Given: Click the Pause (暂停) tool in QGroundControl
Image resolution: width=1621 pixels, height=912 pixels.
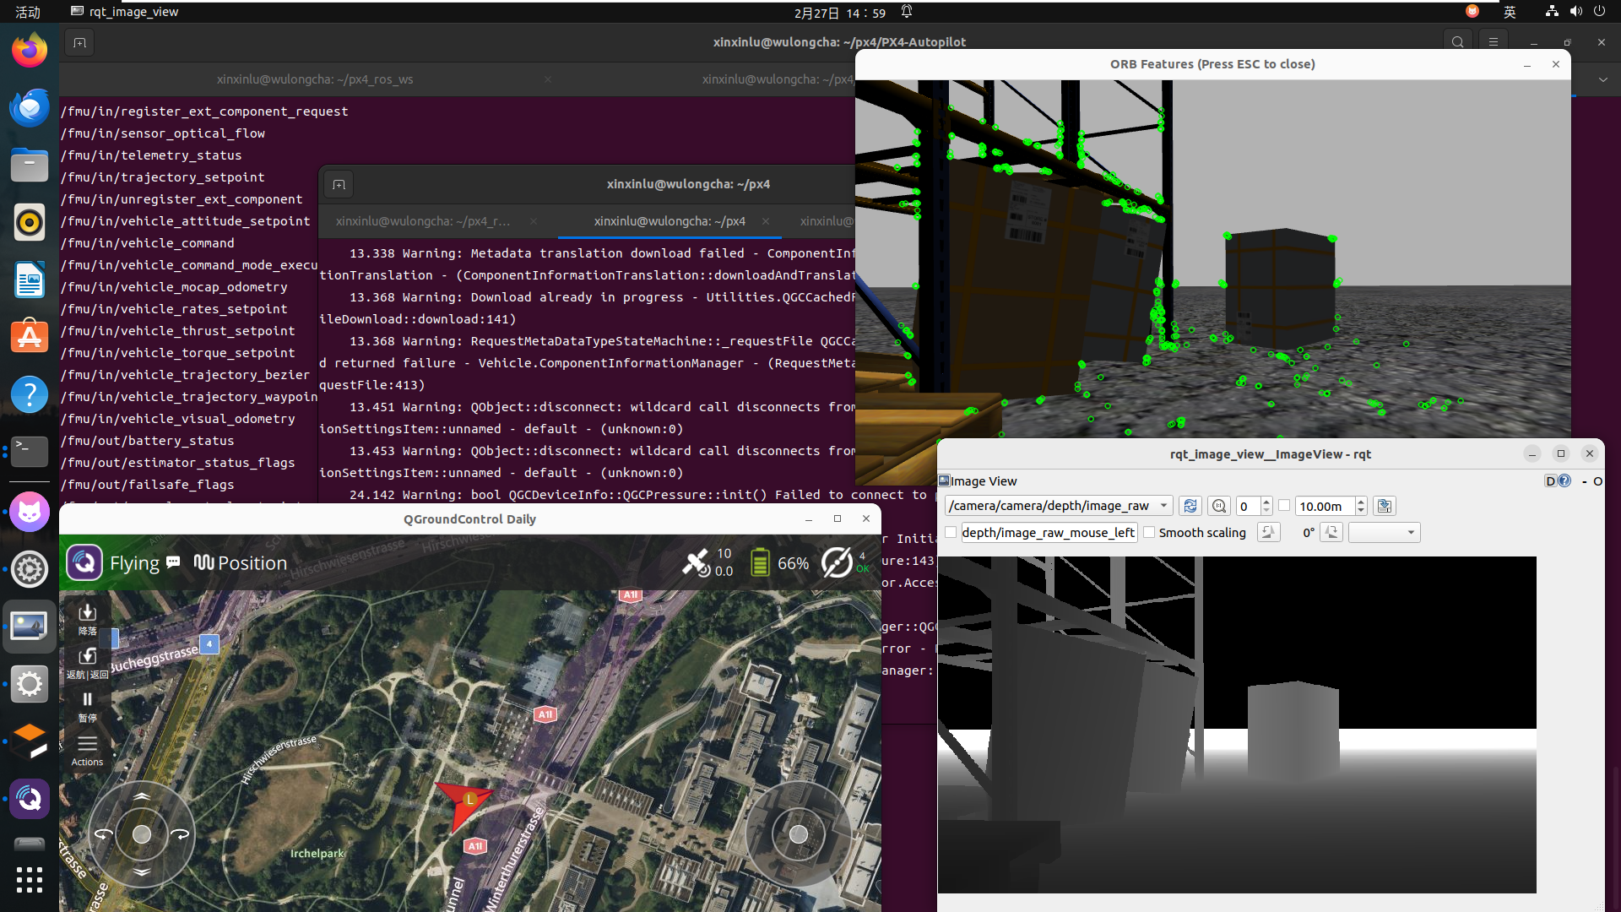Looking at the screenshot, I should point(87,707).
